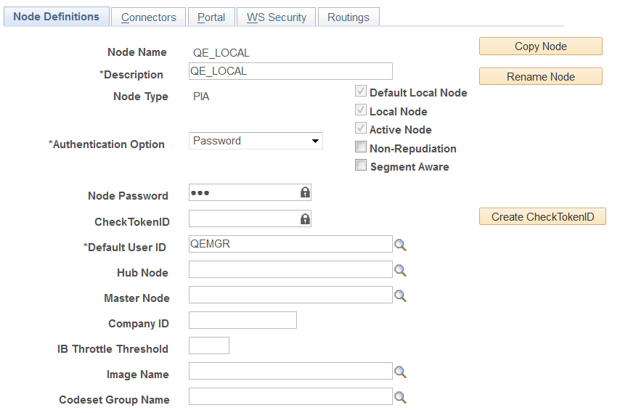This screenshot has width=620, height=413.
Task: Click the Node Type value PIA
Action: coord(201,97)
